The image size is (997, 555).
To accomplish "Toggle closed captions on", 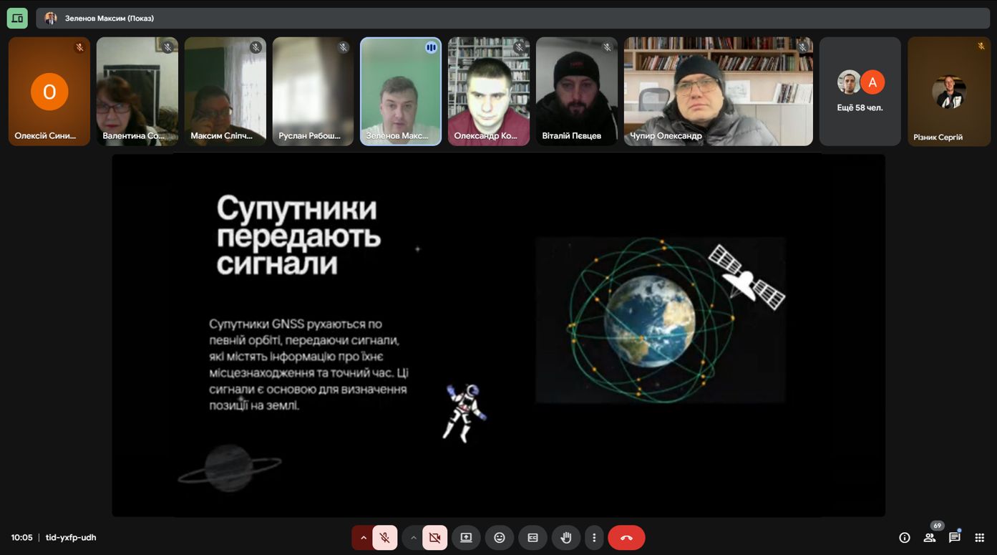I will coord(532,538).
